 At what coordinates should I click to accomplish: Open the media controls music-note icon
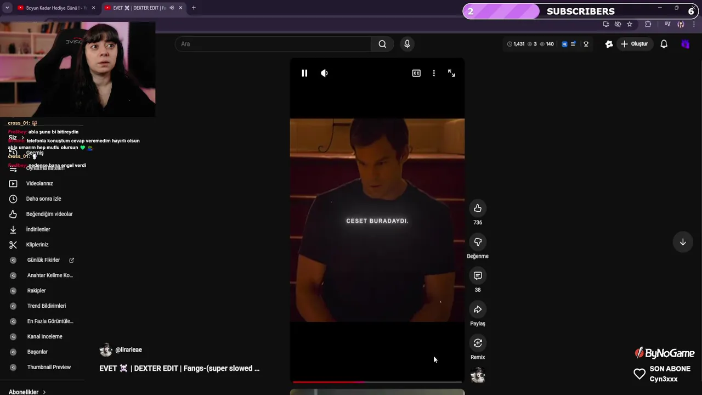pyautogui.click(x=667, y=24)
